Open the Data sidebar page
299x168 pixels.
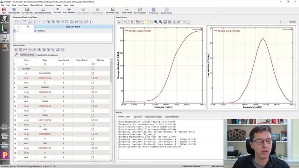click(x=5, y=29)
